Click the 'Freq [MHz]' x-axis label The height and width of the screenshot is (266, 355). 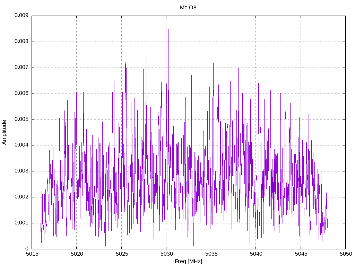pyautogui.click(x=188, y=261)
